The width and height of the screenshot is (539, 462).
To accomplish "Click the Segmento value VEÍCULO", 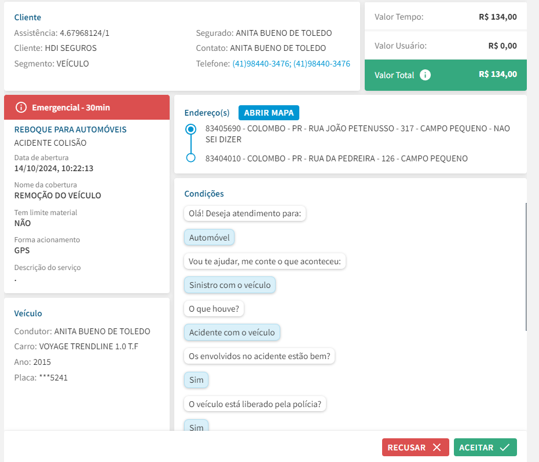I will 72,64.
